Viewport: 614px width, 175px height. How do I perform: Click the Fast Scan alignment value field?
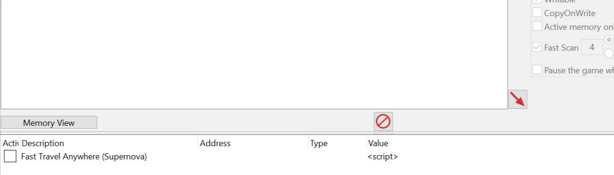[592, 47]
